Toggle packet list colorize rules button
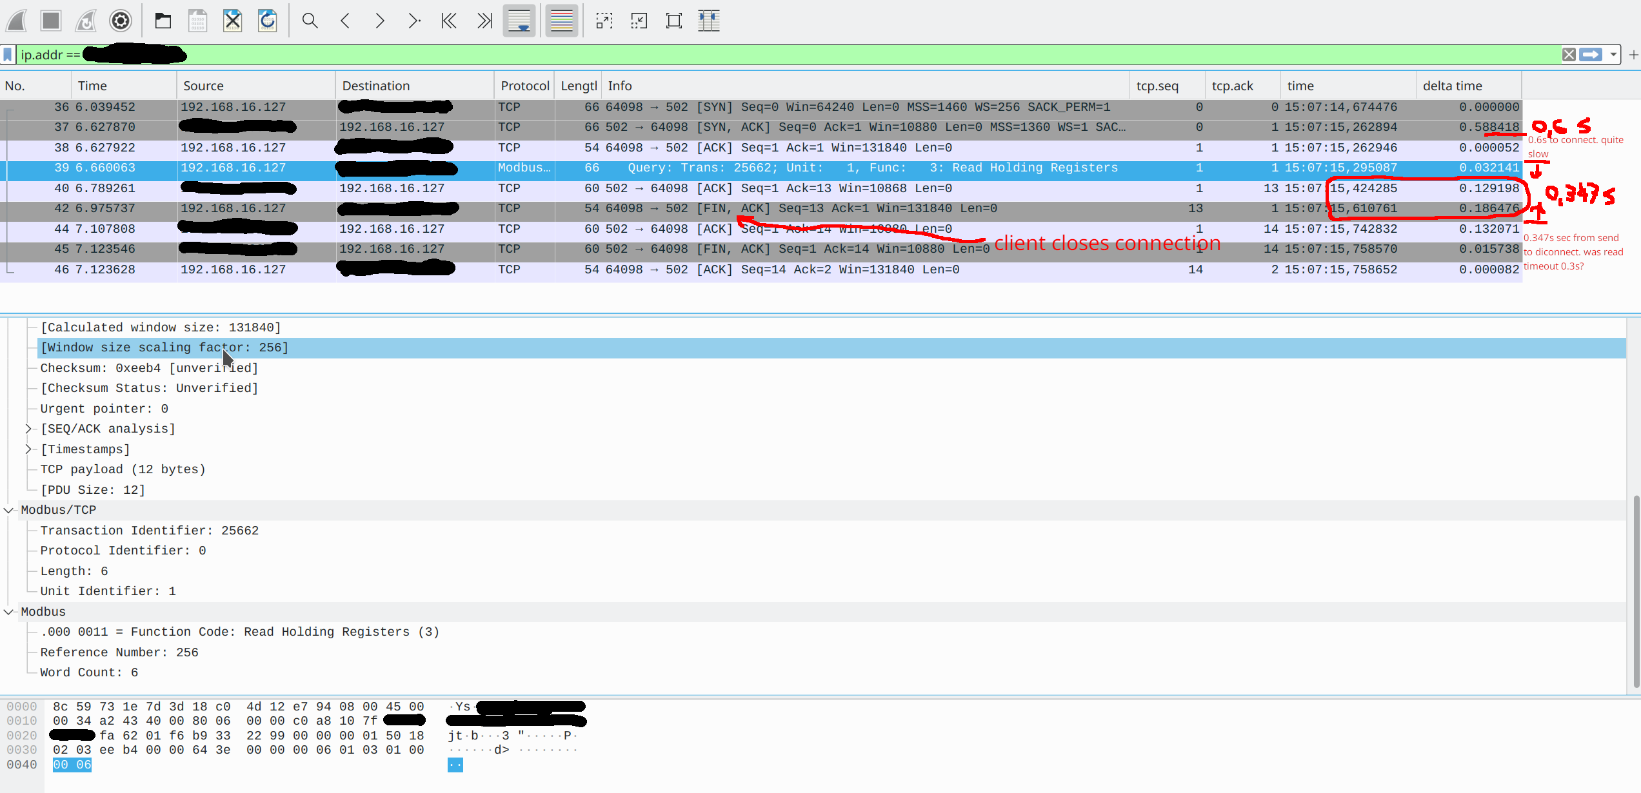Viewport: 1641px width, 793px height. (561, 21)
